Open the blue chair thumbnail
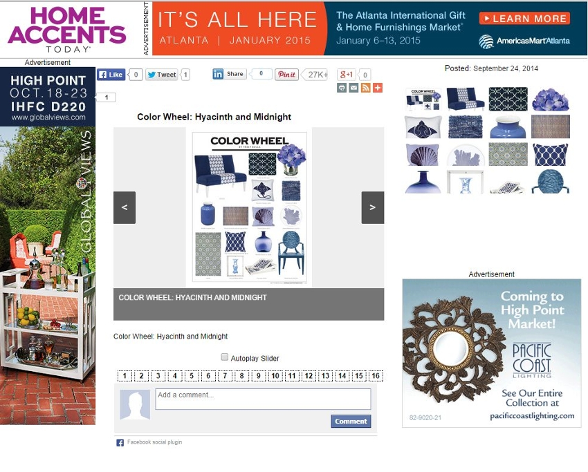 point(551,181)
